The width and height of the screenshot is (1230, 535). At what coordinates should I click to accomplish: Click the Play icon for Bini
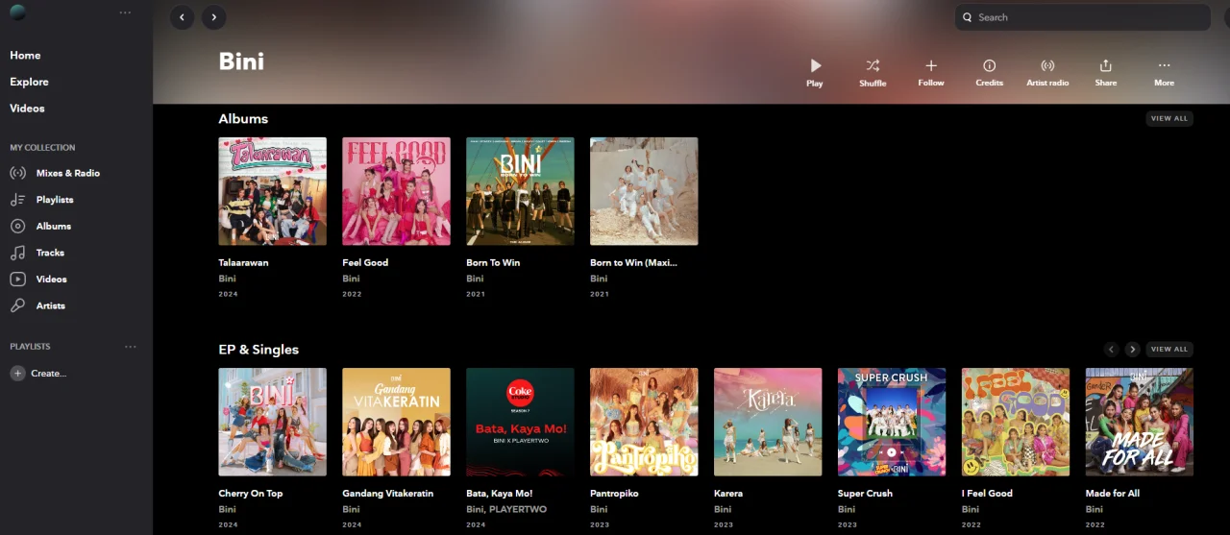pyautogui.click(x=815, y=65)
